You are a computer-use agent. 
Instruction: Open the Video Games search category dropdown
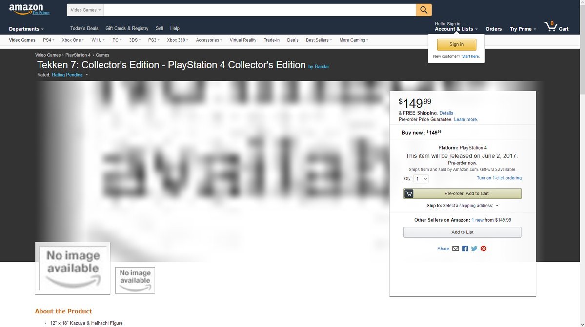click(85, 10)
